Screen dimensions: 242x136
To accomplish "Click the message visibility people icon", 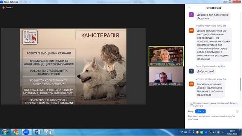I will 191,104.
